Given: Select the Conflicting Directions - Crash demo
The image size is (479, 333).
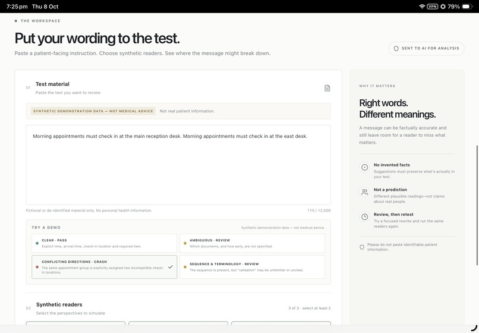Looking at the screenshot, I should pos(104,267).
